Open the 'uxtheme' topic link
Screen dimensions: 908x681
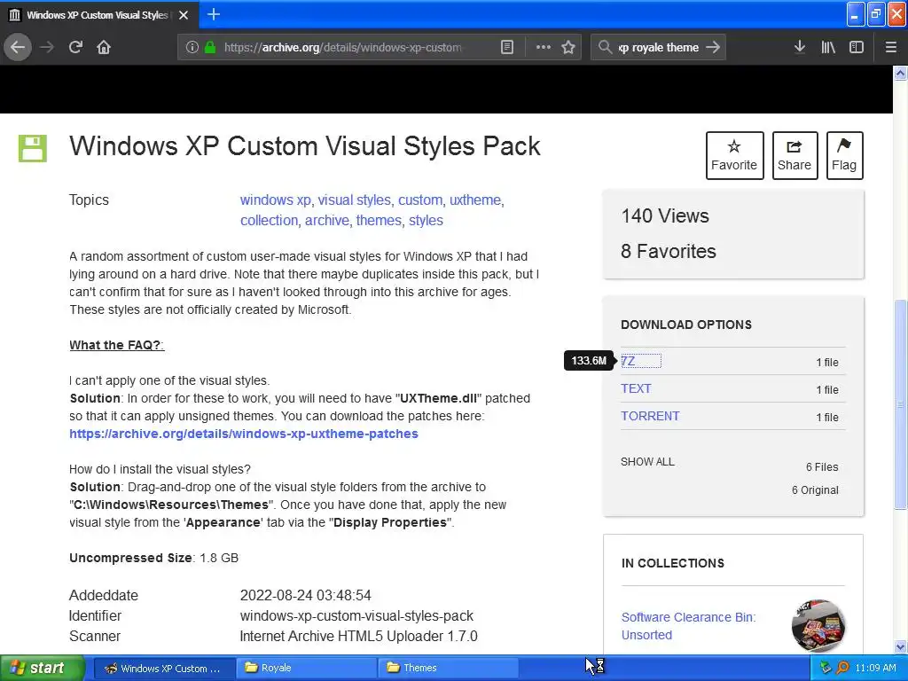[475, 200]
